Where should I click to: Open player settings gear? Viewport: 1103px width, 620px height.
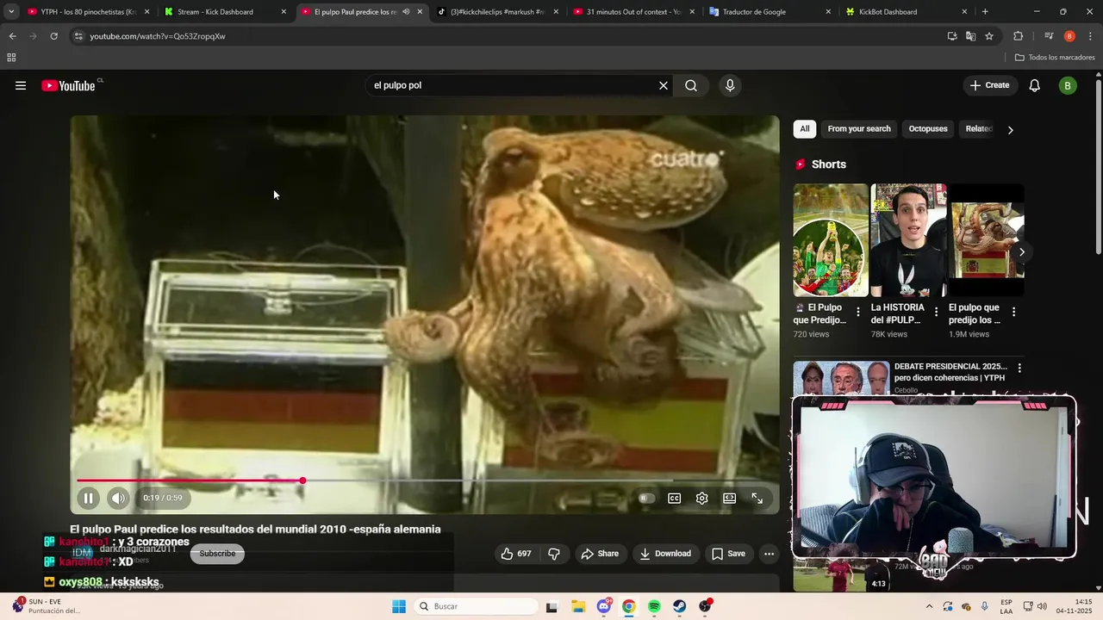(702, 498)
